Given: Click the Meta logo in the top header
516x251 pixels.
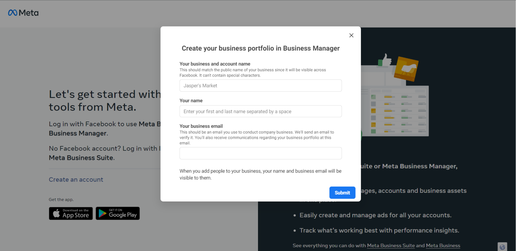Looking at the screenshot, I should [x=23, y=12].
